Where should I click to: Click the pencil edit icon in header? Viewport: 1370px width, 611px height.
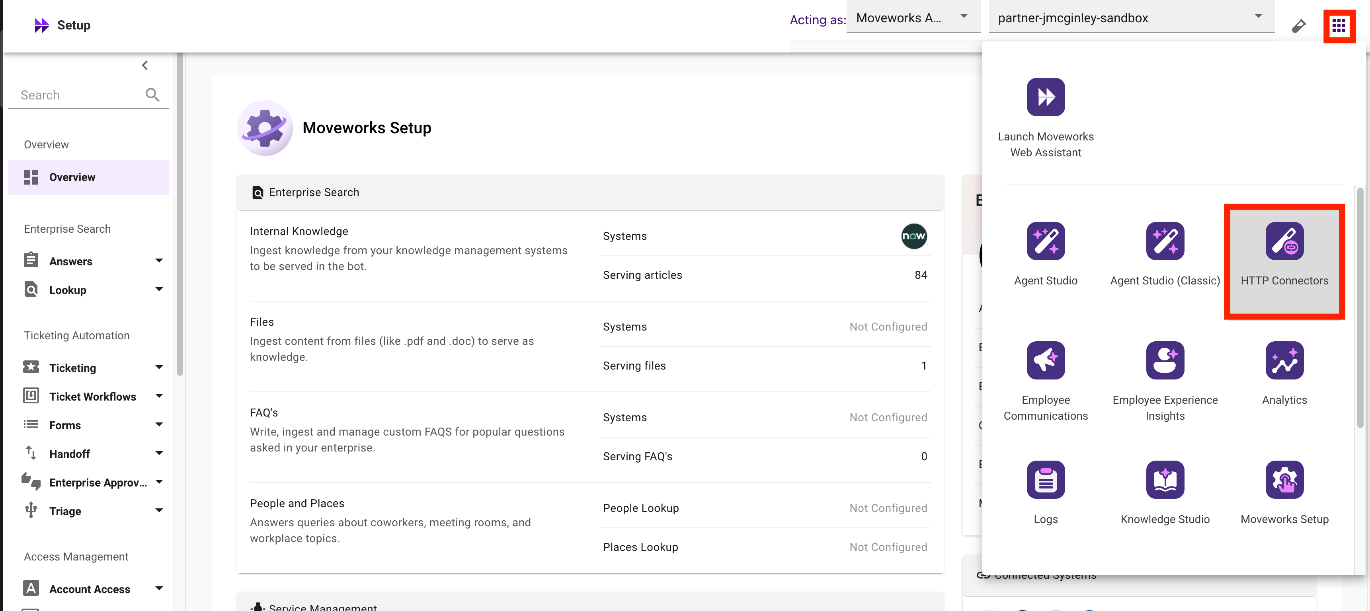pos(1298,25)
